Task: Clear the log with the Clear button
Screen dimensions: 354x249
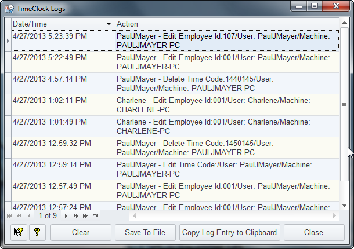Action: pos(81,232)
